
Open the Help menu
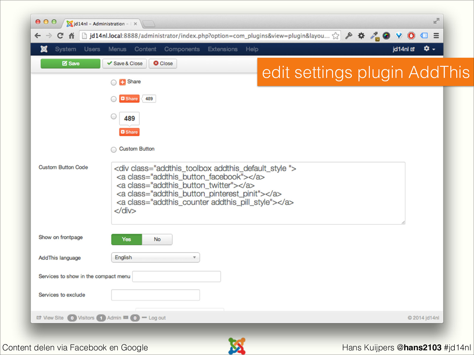[x=252, y=49]
